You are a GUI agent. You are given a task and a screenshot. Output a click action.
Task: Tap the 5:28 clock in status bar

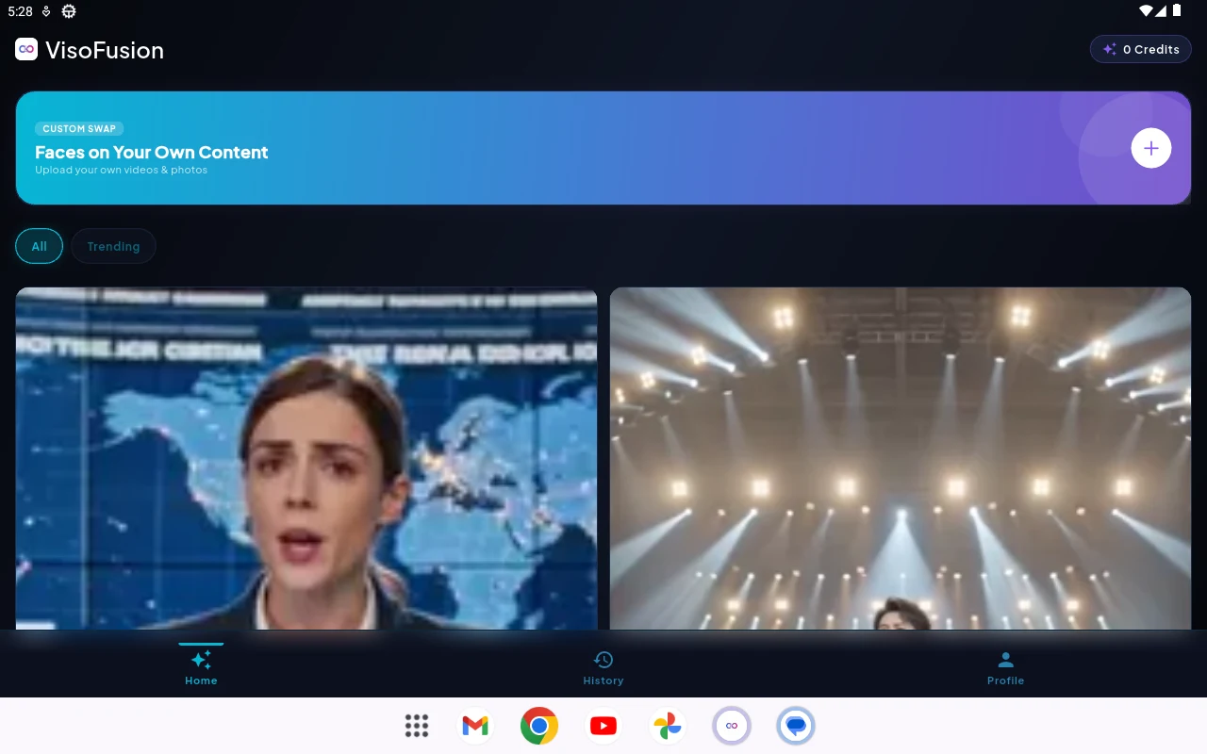[x=20, y=11]
